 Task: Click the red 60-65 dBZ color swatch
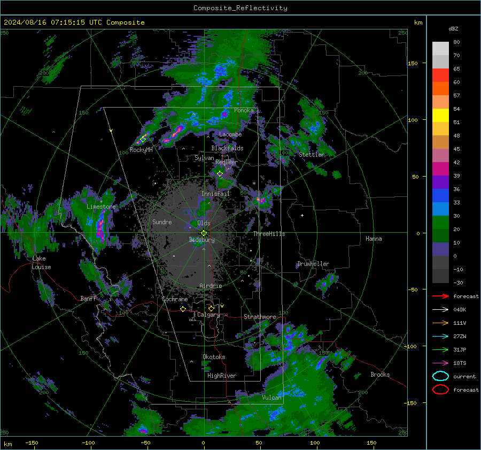440,75
